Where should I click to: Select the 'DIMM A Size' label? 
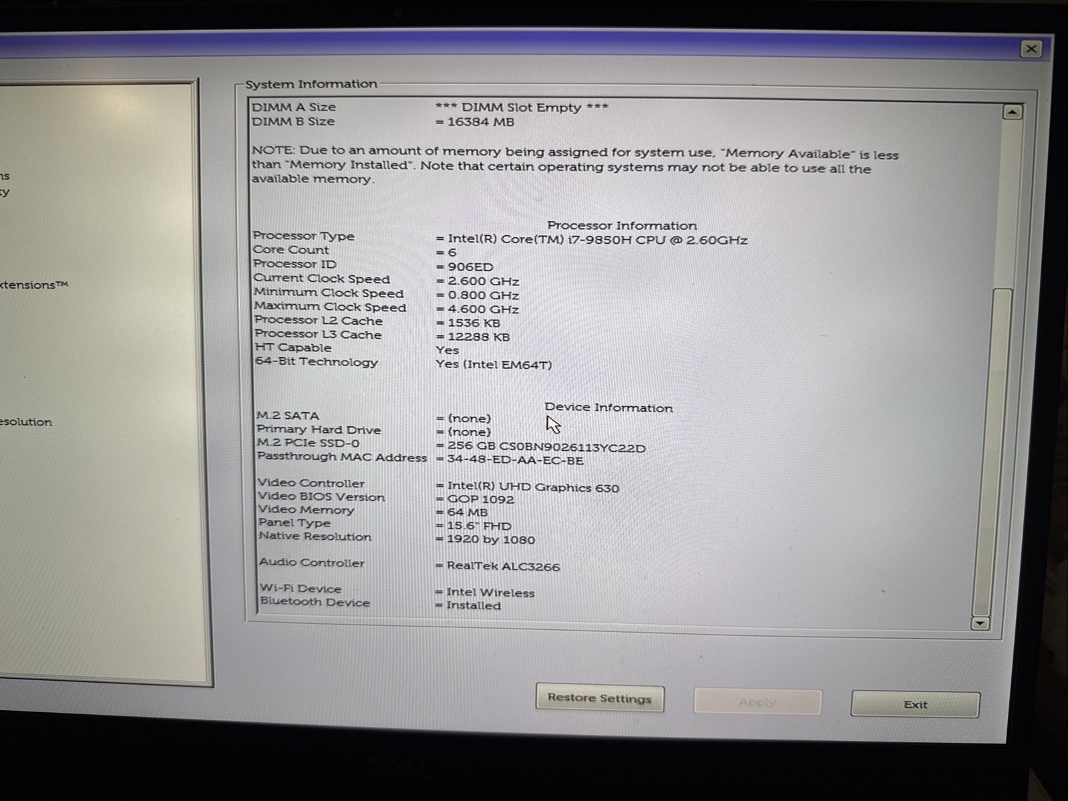pos(294,107)
